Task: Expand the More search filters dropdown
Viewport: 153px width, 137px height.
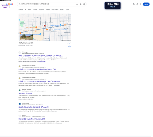Action: point(62,9)
